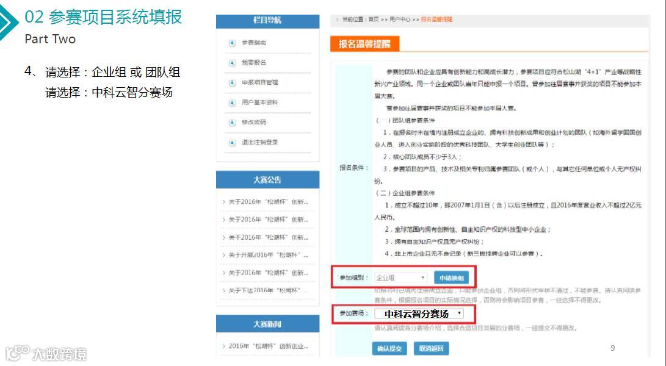Open the 关于下达2016年"松湖杯" announcement
This screenshot has width=666, height=366.
(268, 291)
